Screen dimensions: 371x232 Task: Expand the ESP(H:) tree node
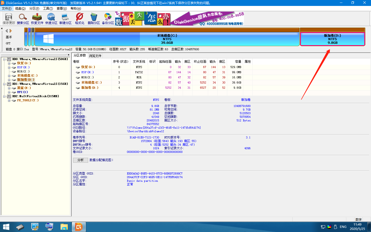(x=9, y=68)
